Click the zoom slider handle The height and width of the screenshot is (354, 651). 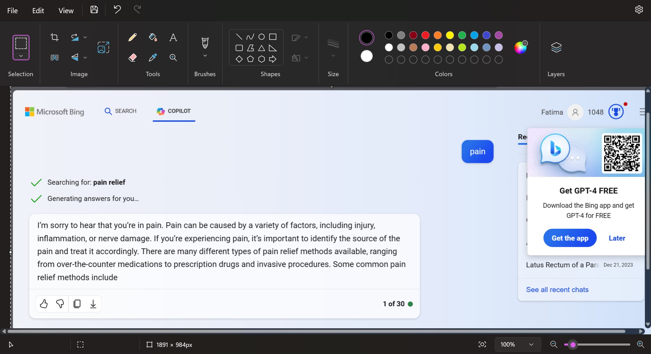click(x=573, y=345)
